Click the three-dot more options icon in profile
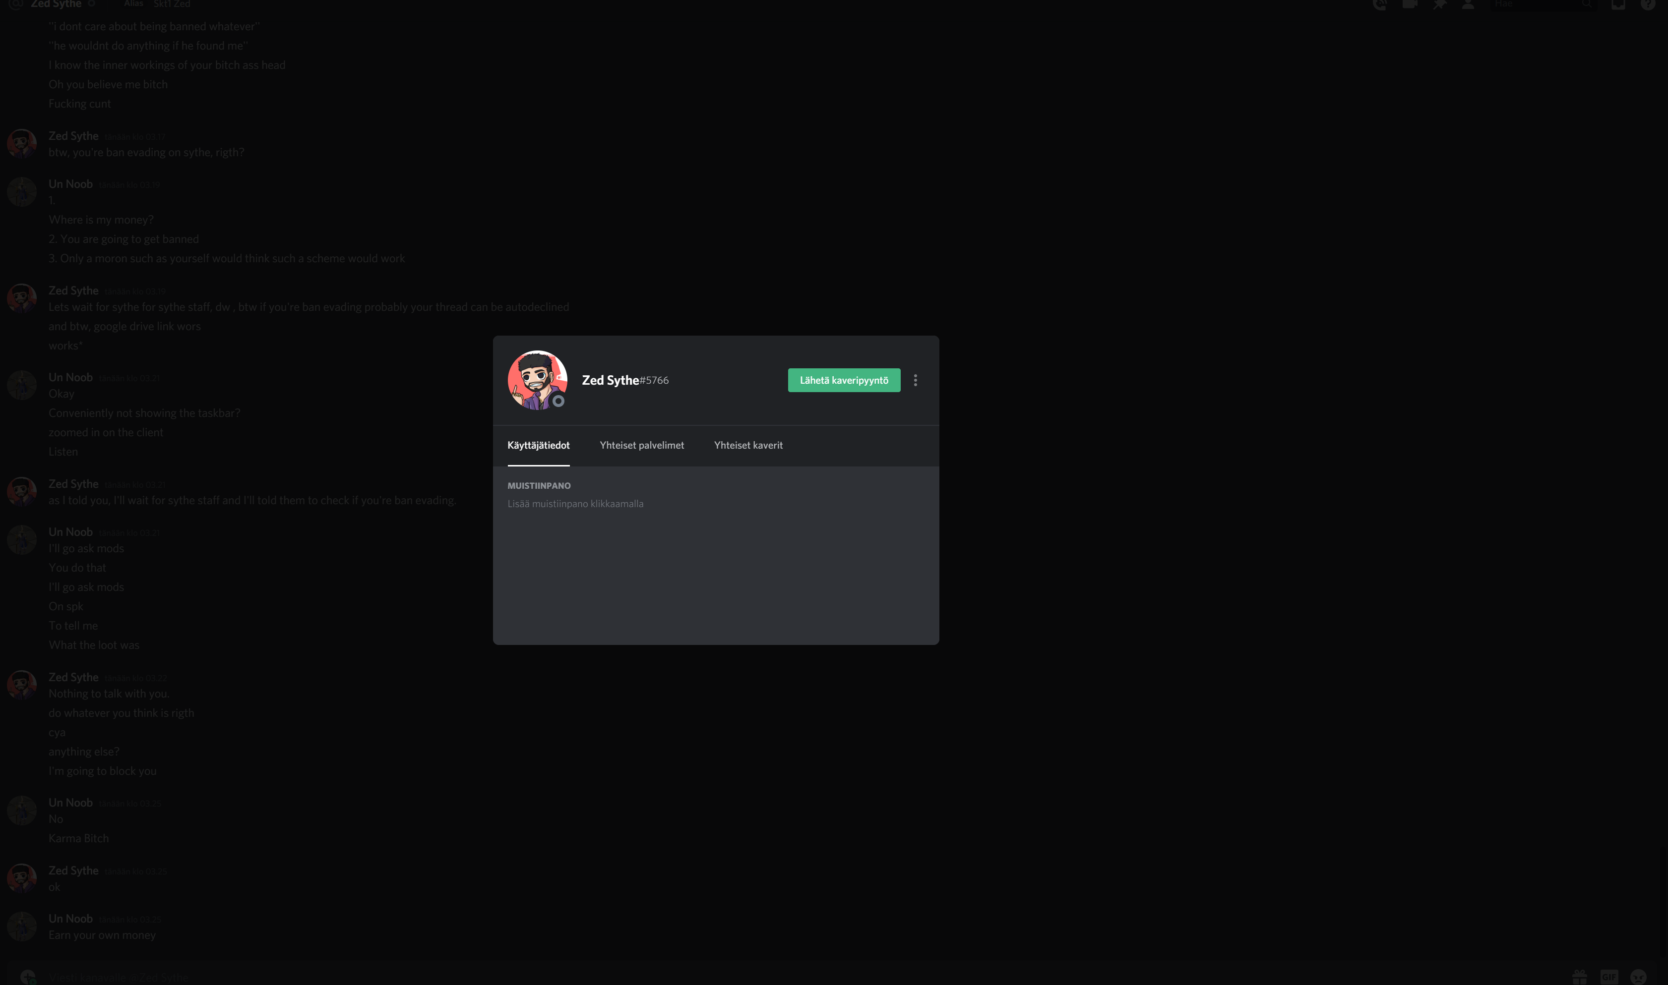1668x985 pixels. pos(915,380)
